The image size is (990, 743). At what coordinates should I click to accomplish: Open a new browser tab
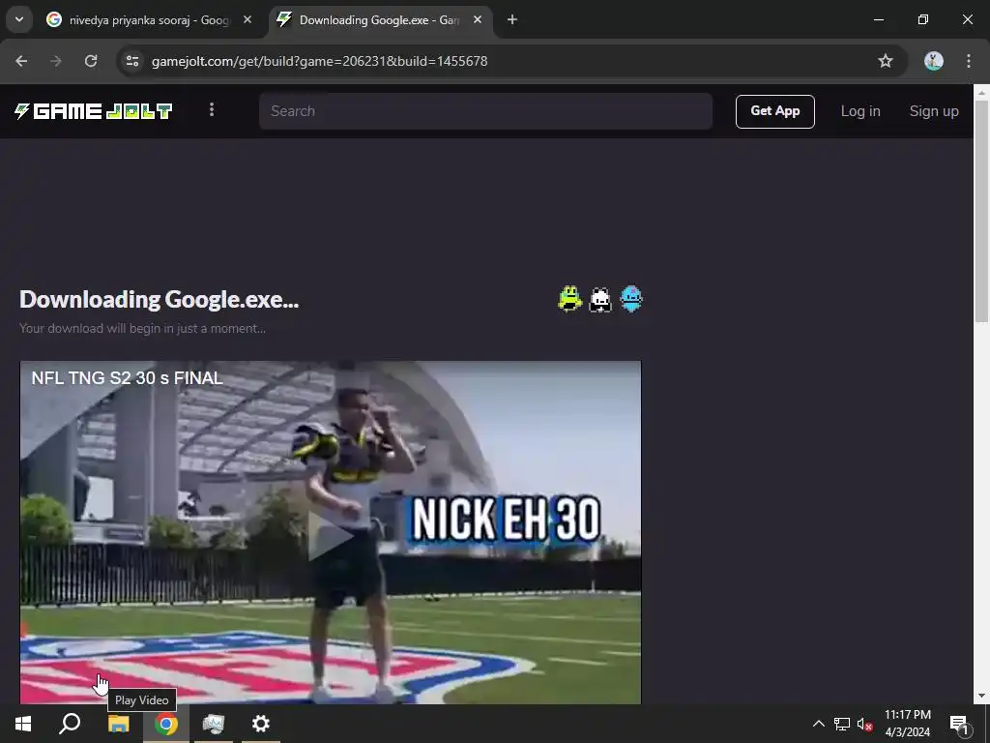(512, 20)
